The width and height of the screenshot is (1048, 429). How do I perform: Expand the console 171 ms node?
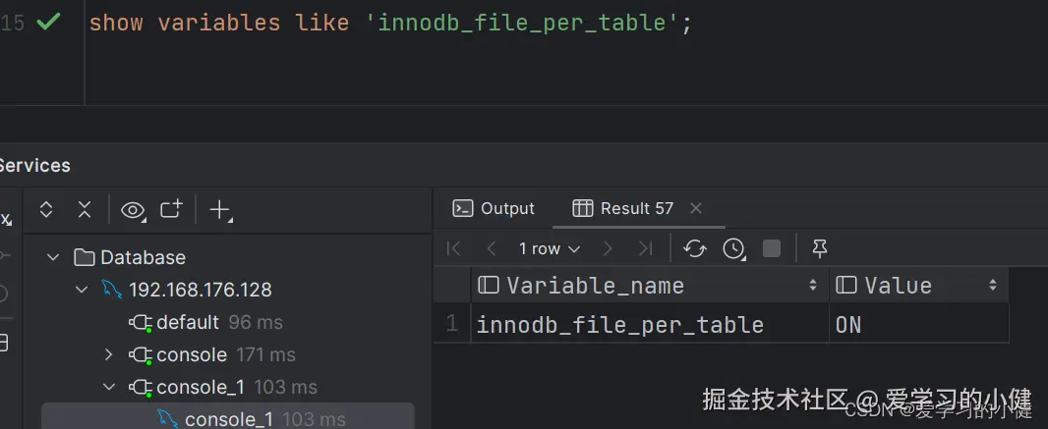[109, 354]
